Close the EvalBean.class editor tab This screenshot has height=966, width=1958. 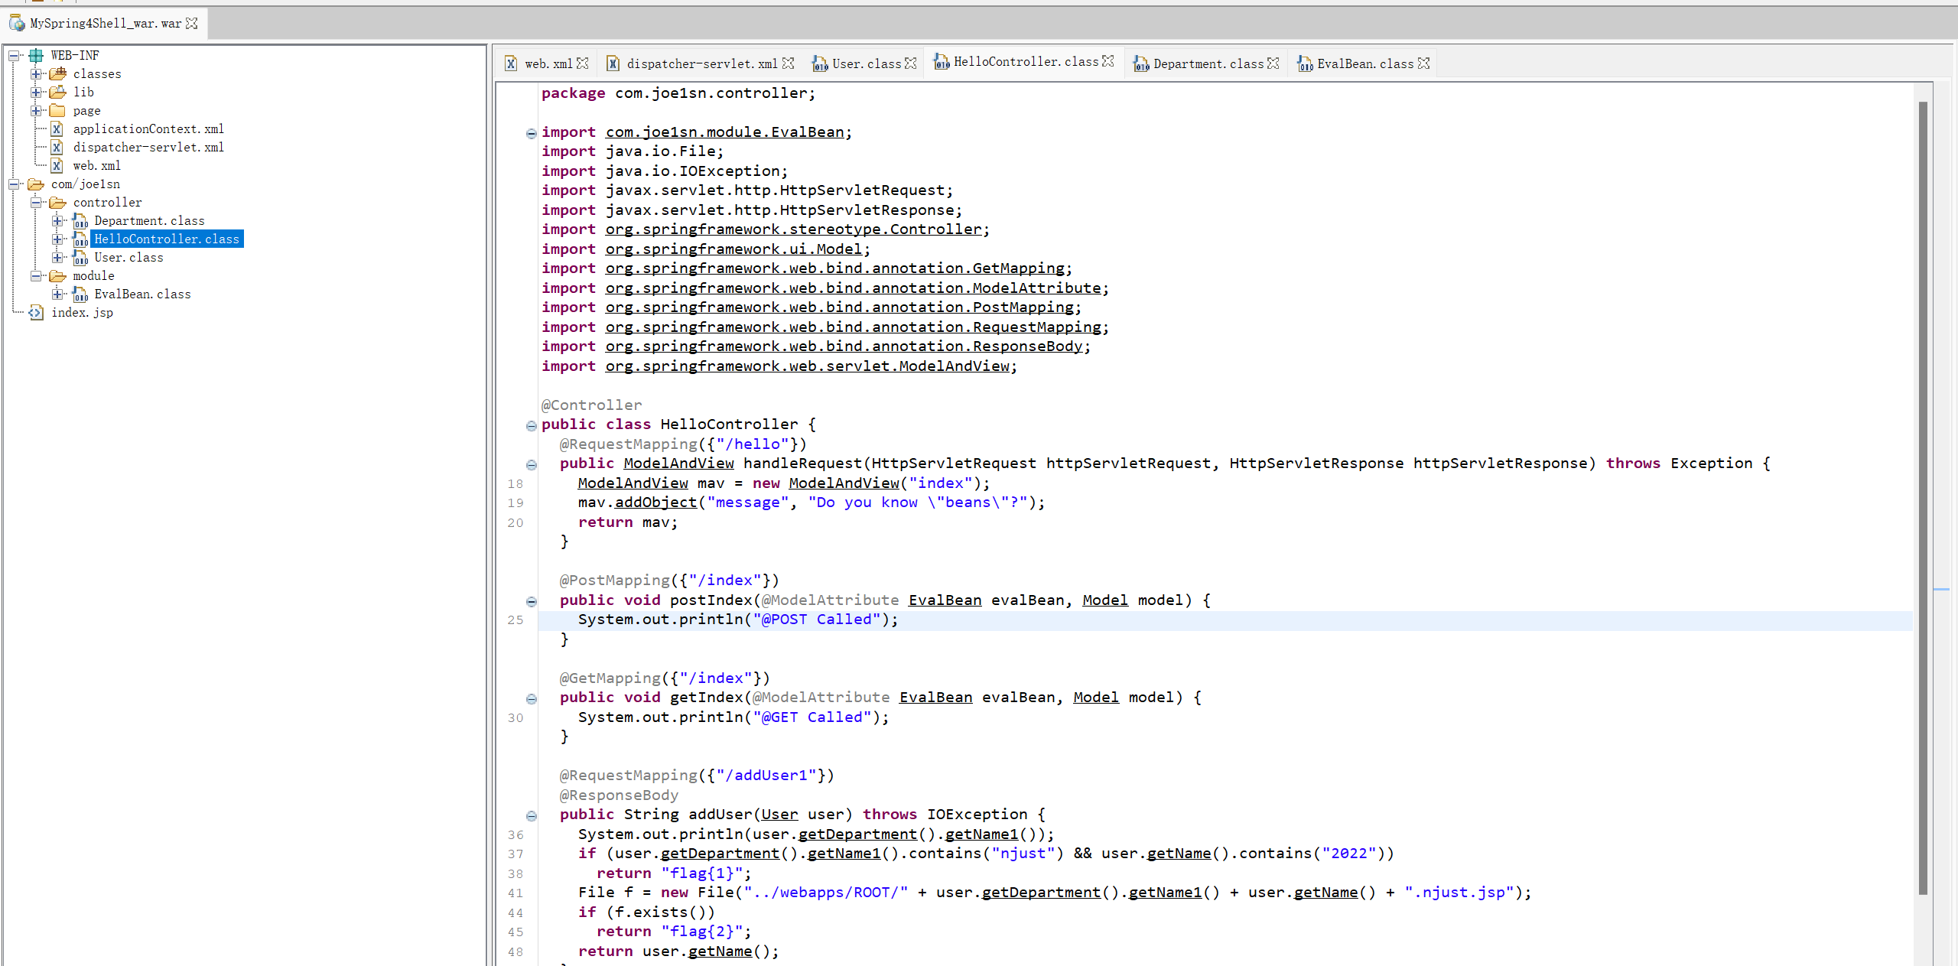pos(1424,63)
